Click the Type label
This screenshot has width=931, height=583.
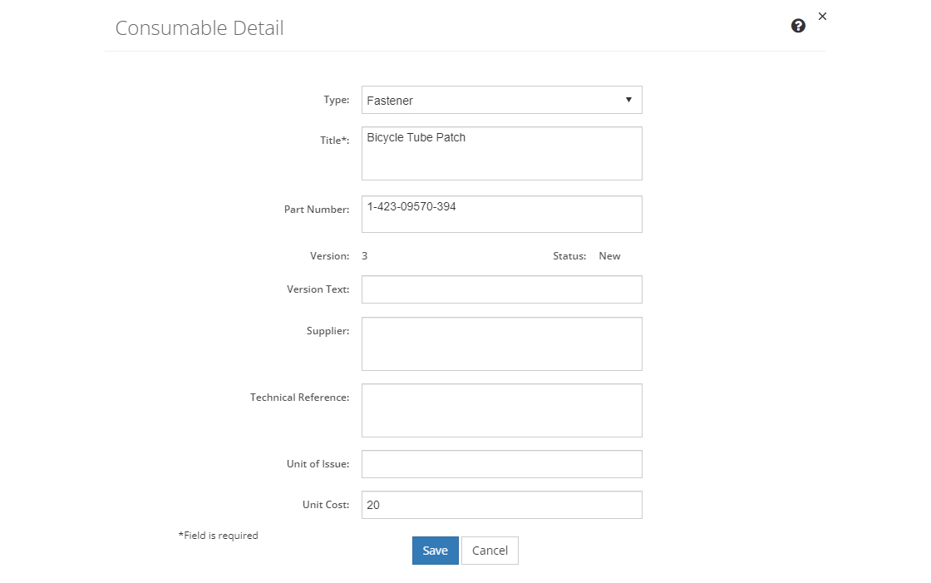click(336, 100)
